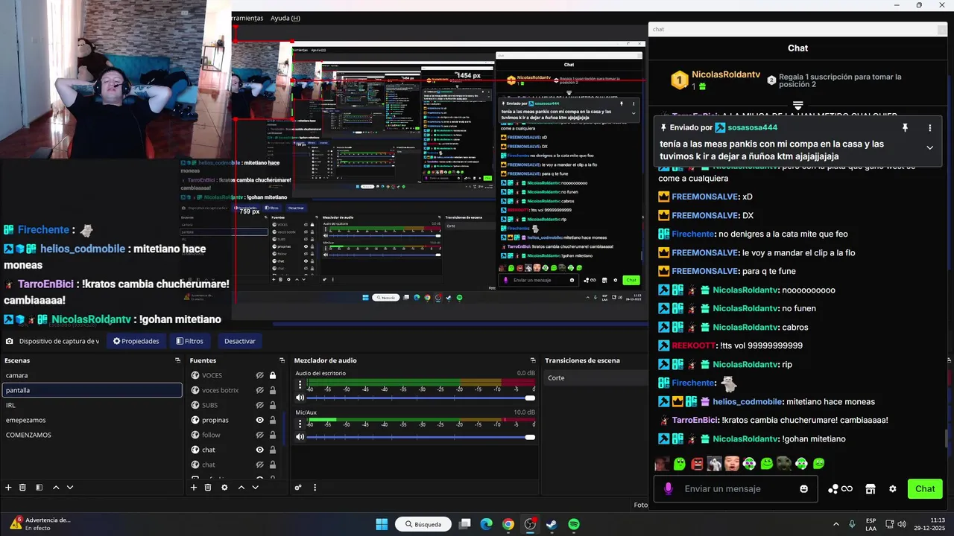Pop out the Escenas dock panel
954x536 pixels.
[x=177, y=360]
